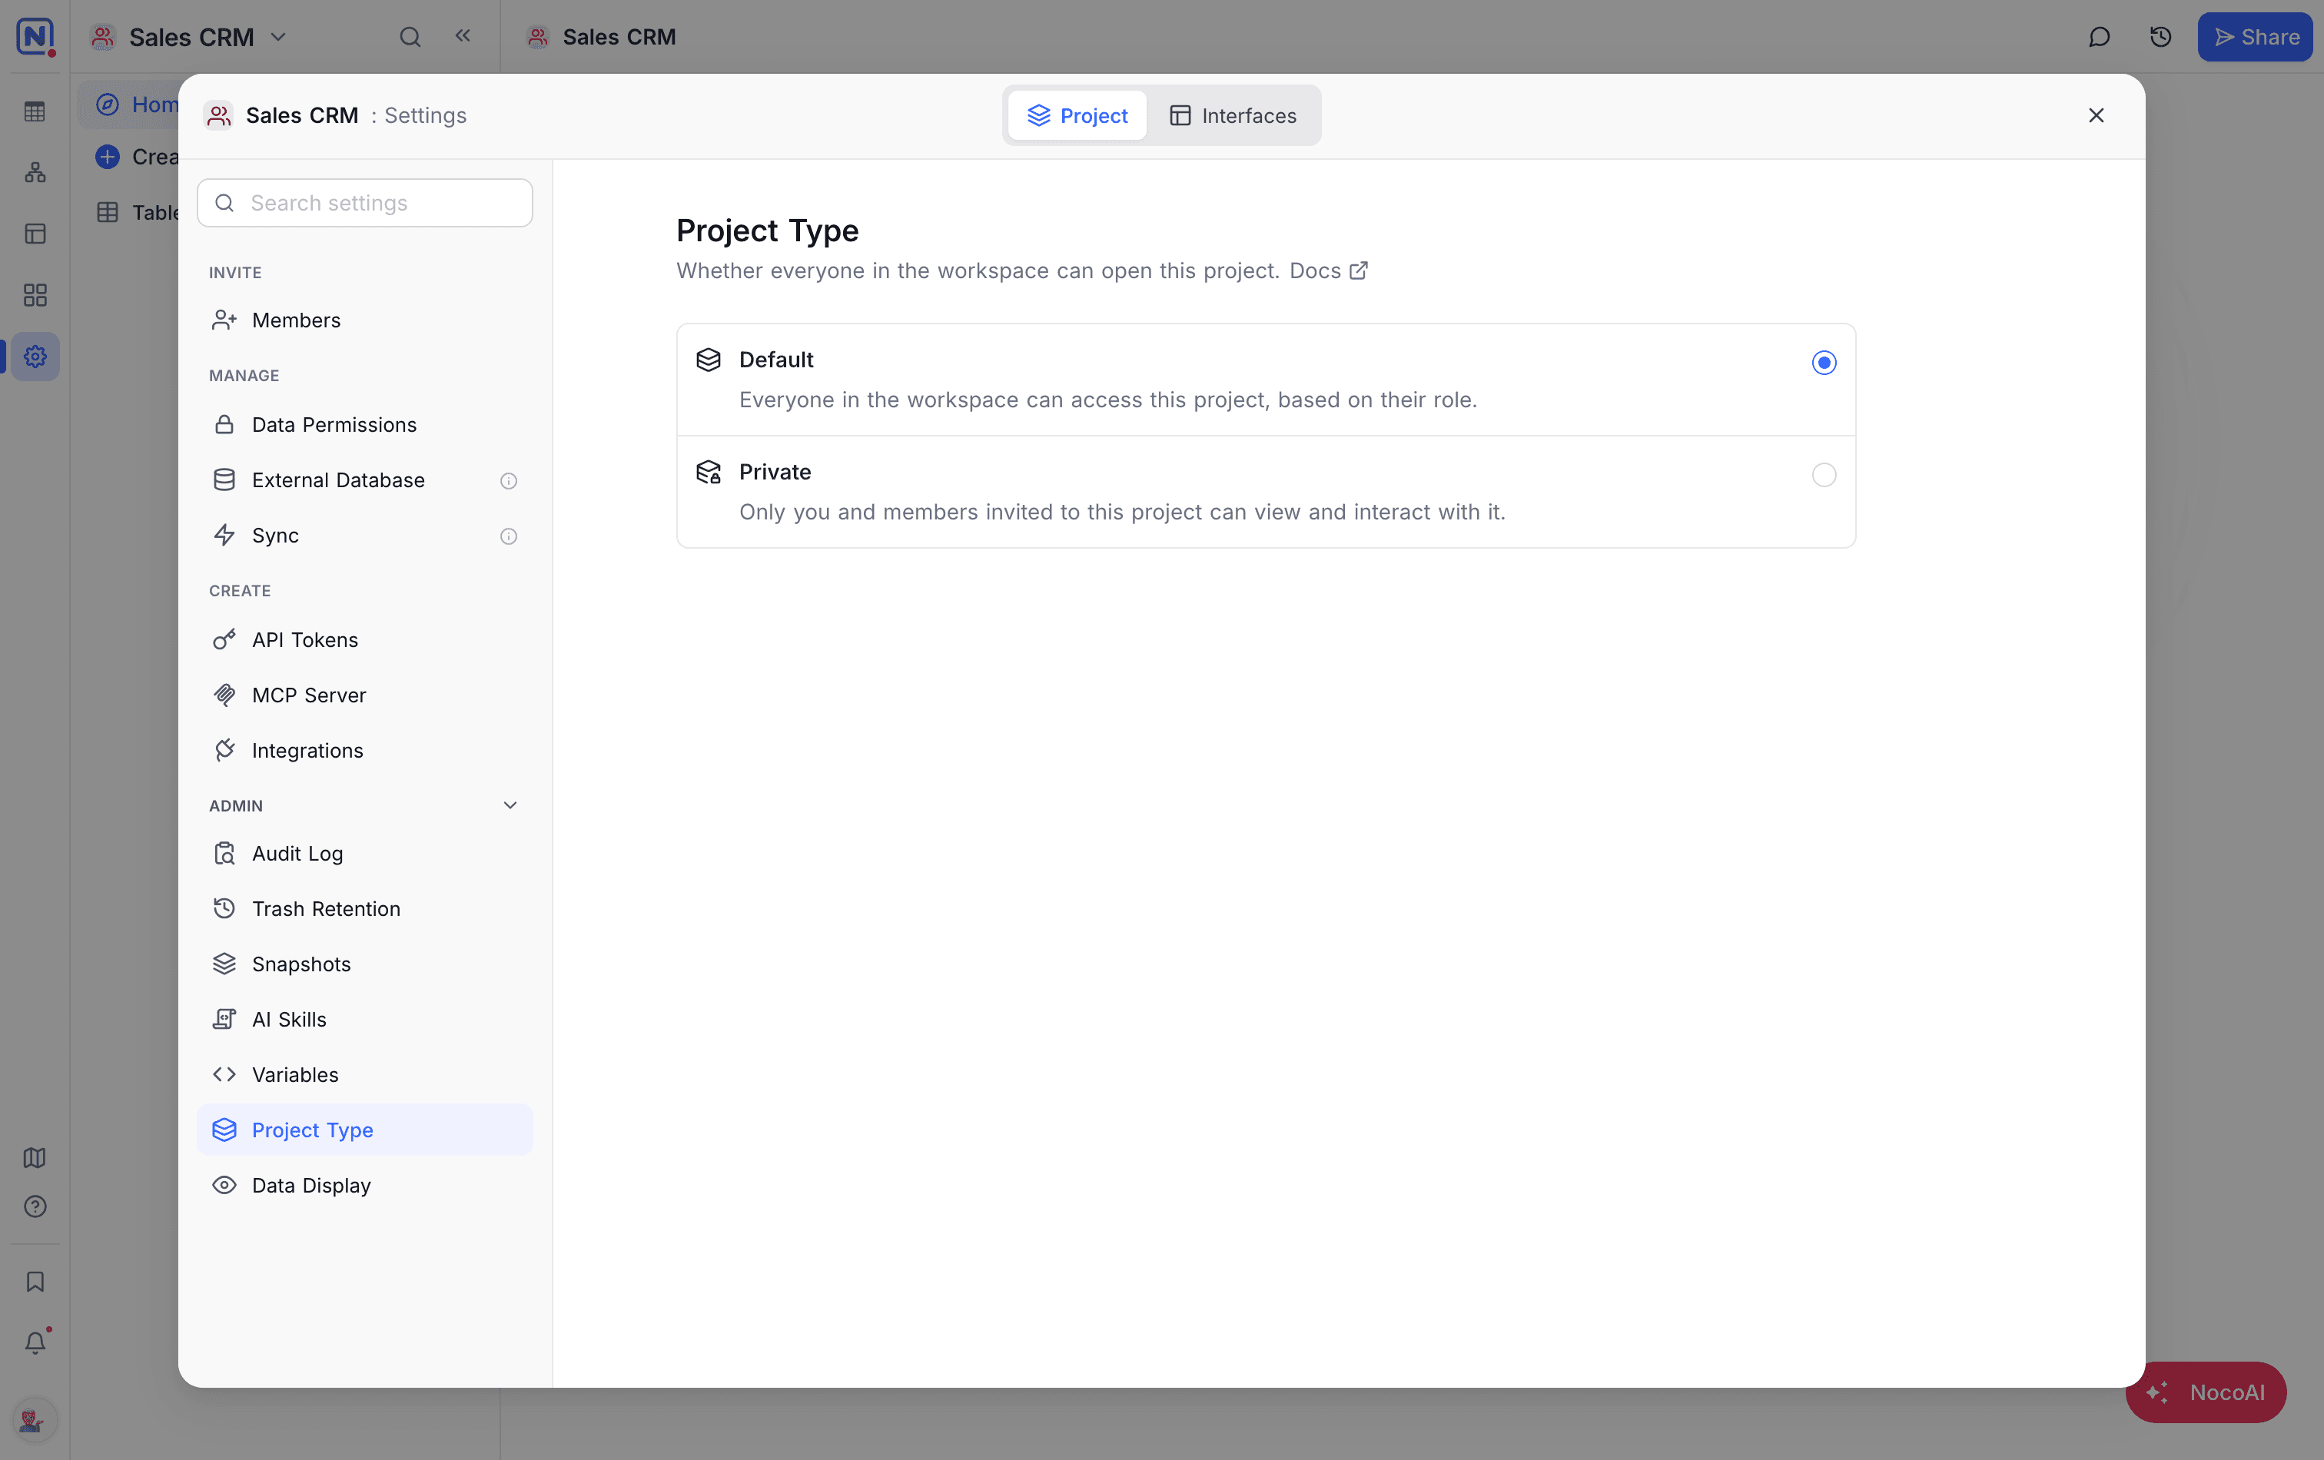
Task: Open the Docs link
Action: coord(1328,270)
